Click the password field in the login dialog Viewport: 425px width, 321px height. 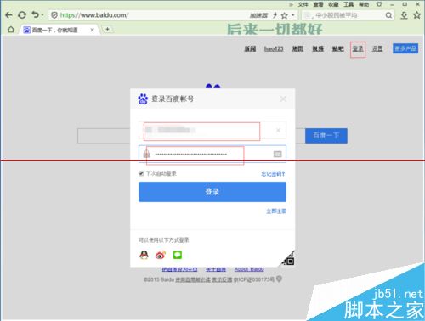(x=212, y=154)
